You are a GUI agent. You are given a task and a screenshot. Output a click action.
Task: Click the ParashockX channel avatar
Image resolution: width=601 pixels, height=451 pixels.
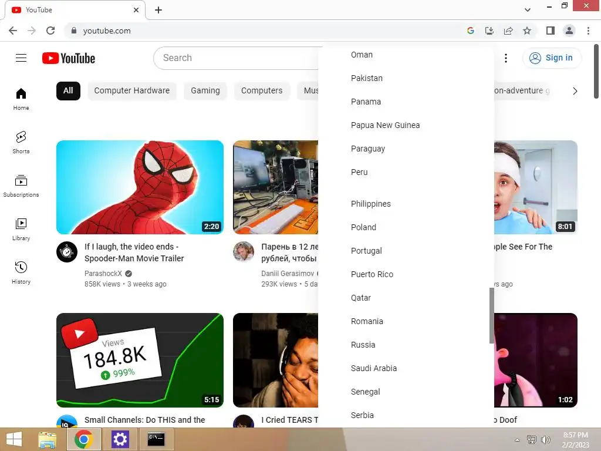point(67,252)
